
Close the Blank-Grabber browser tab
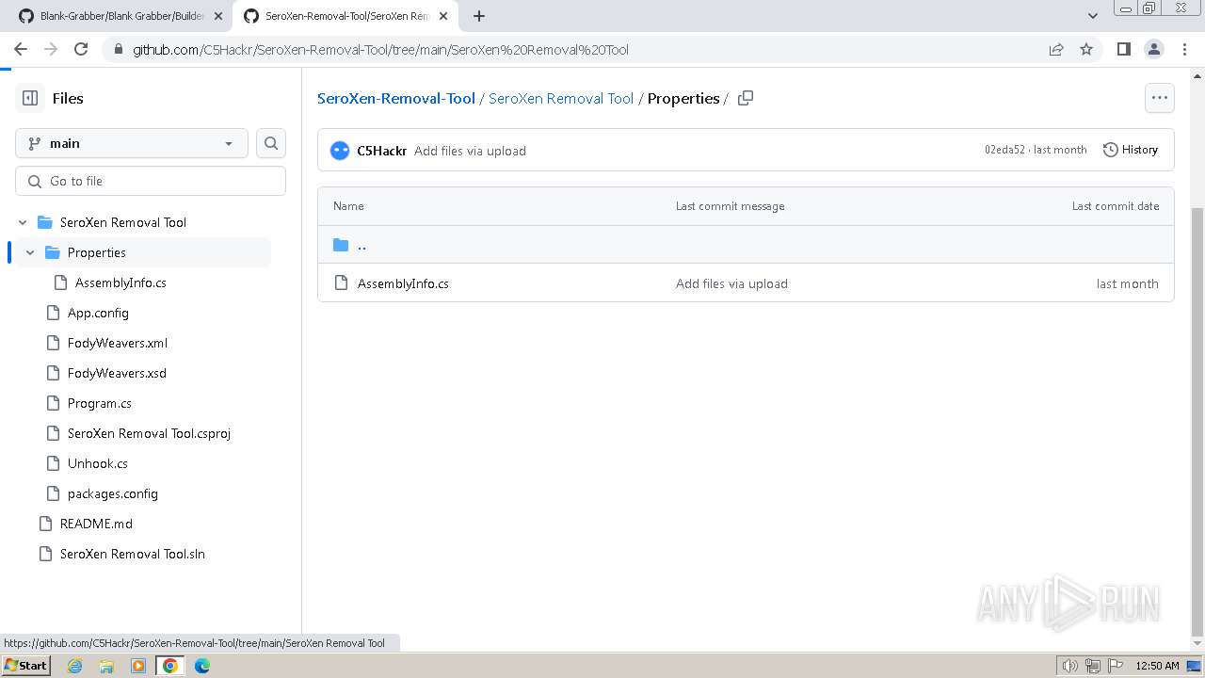tap(217, 16)
